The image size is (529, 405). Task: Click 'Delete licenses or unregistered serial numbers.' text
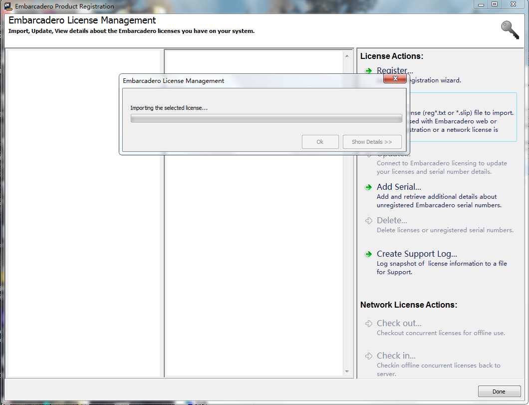(445, 230)
